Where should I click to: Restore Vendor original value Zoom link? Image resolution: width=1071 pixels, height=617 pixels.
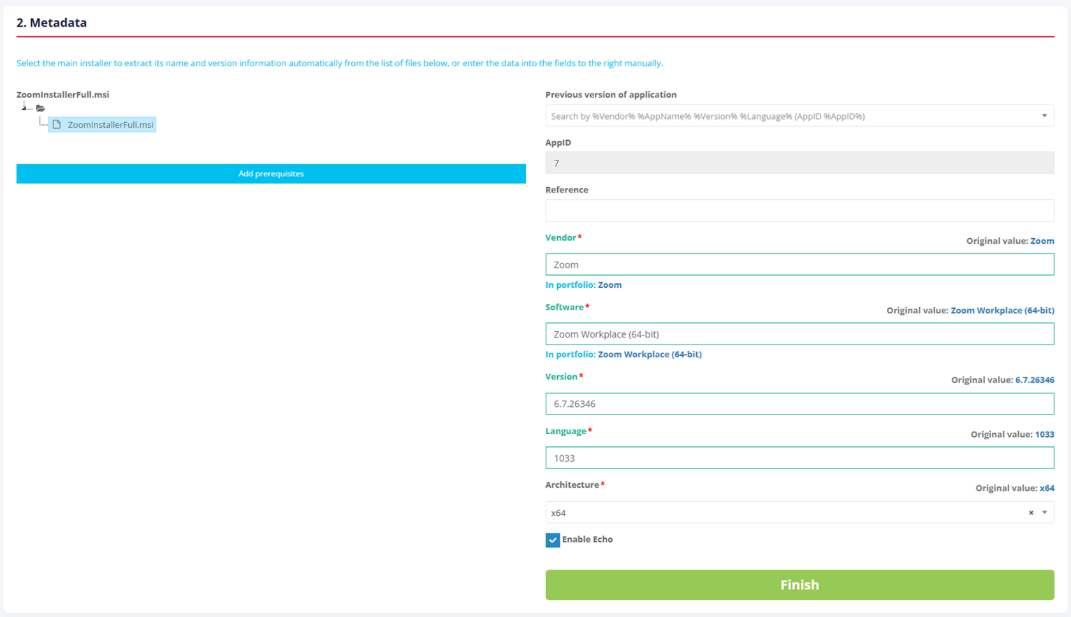pyautogui.click(x=1042, y=241)
